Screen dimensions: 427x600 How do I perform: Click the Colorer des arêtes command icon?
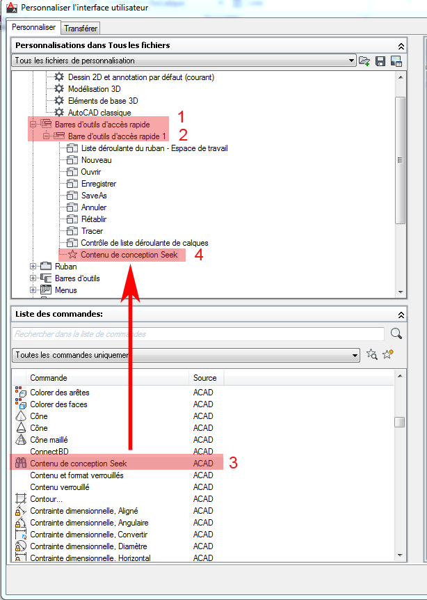point(20,393)
